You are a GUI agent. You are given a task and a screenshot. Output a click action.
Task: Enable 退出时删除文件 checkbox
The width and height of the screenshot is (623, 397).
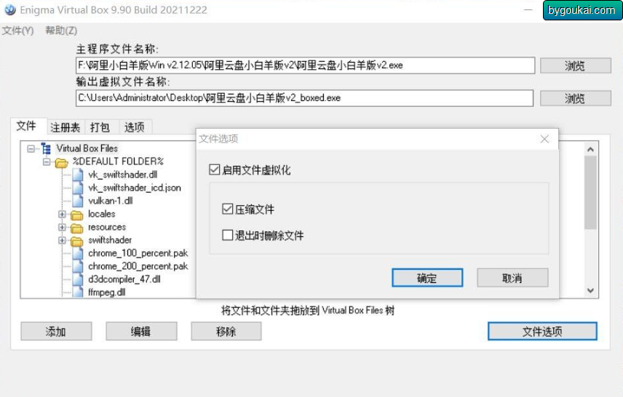(x=227, y=235)
